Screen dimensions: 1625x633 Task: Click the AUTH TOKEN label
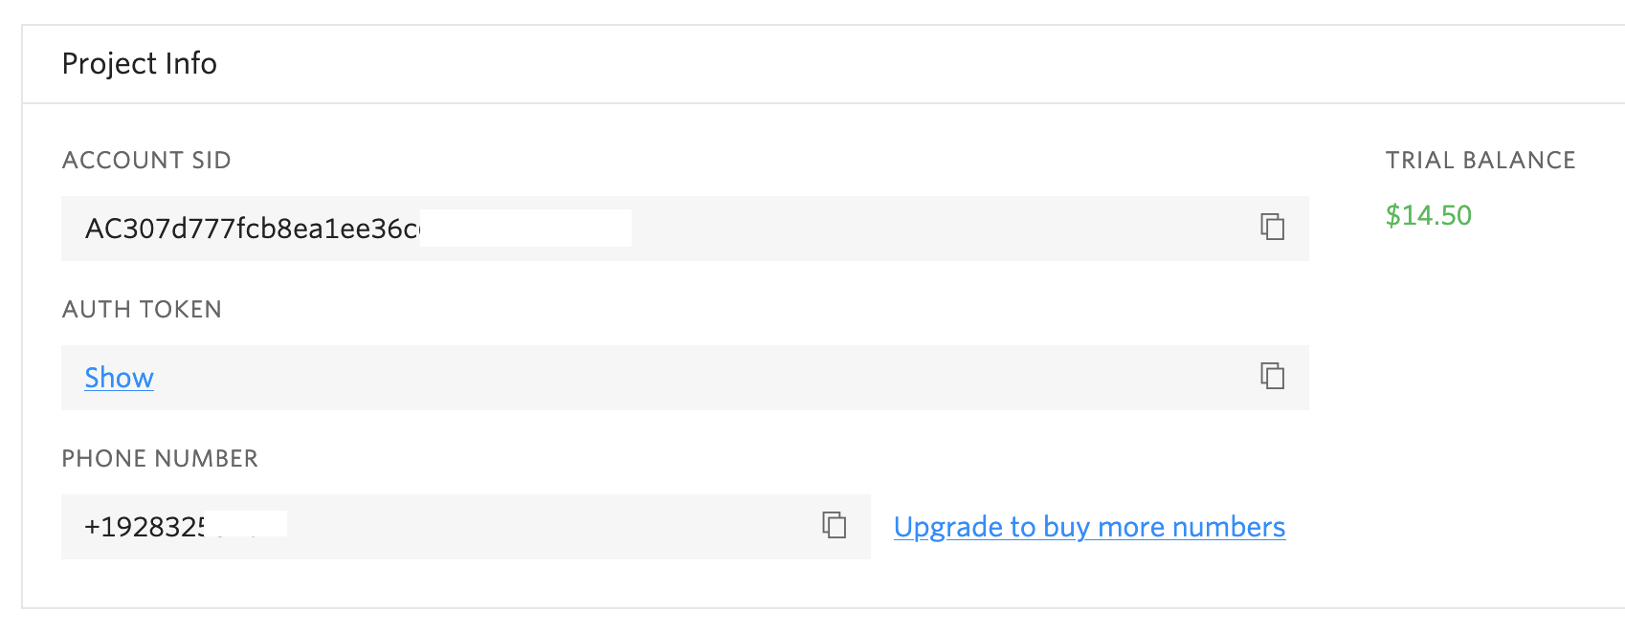tap(142, 309)
